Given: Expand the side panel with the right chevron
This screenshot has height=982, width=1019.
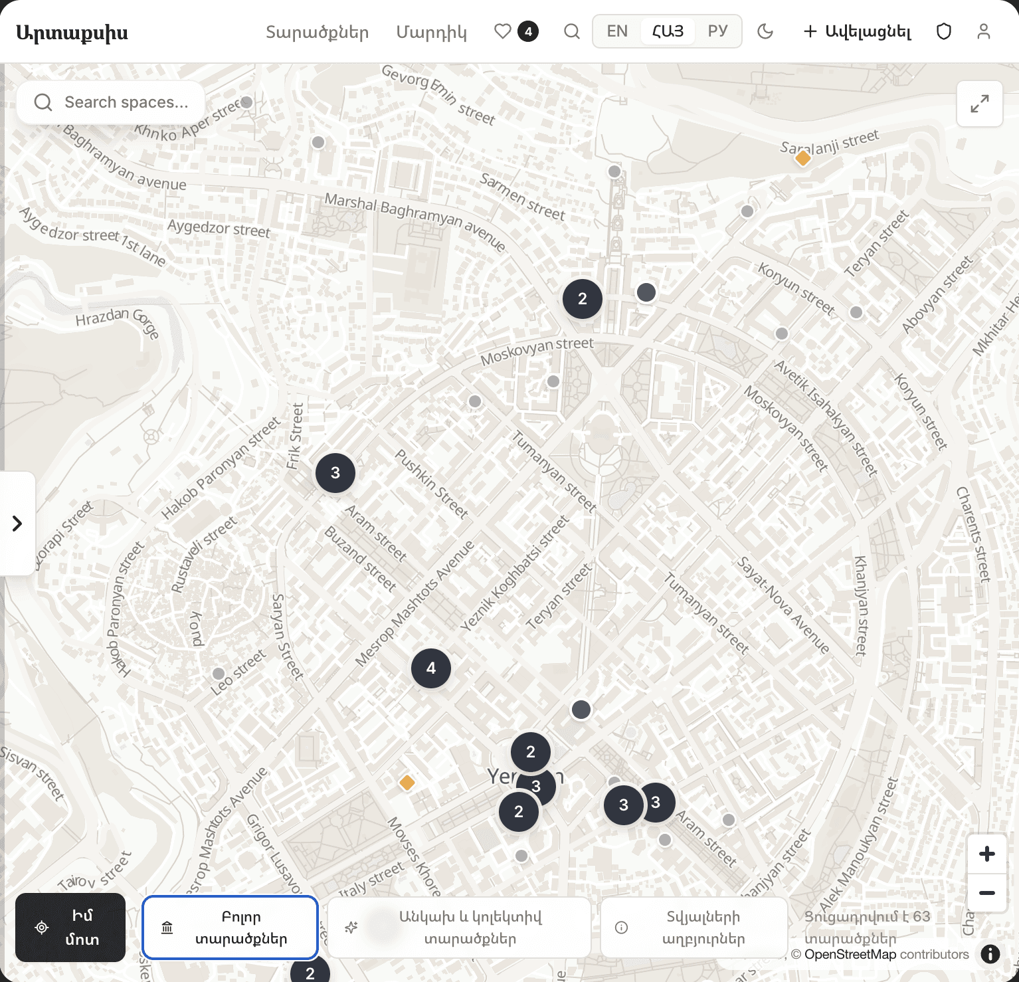Looking at the screenshot, I should pyautogui.click(x=17, y=524).
